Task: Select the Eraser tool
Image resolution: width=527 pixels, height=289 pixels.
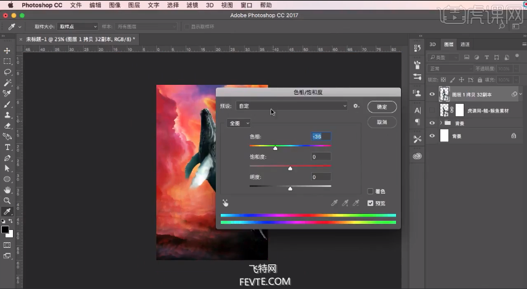Action: pos(7,125)
